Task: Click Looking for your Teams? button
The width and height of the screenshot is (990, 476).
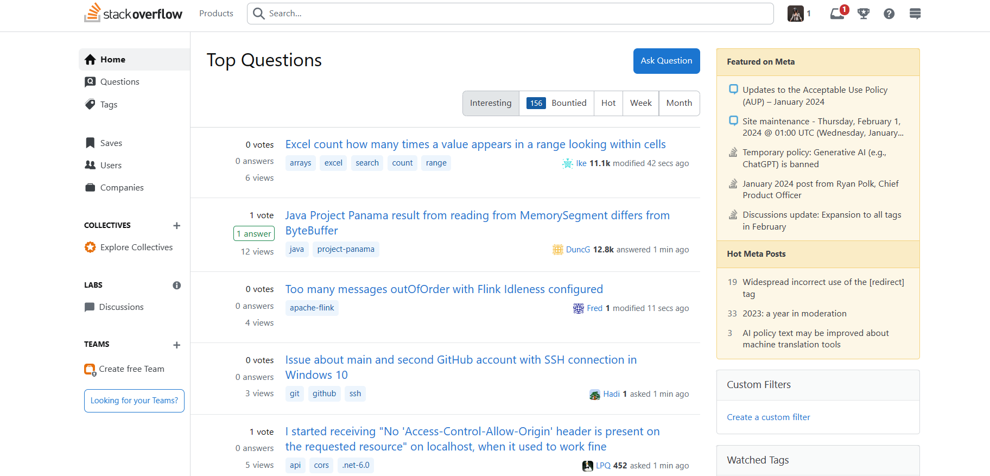Action: coord(134,401)
